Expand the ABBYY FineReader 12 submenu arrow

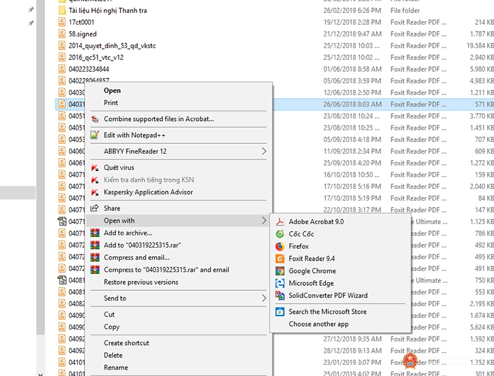[x=264, y=151]
